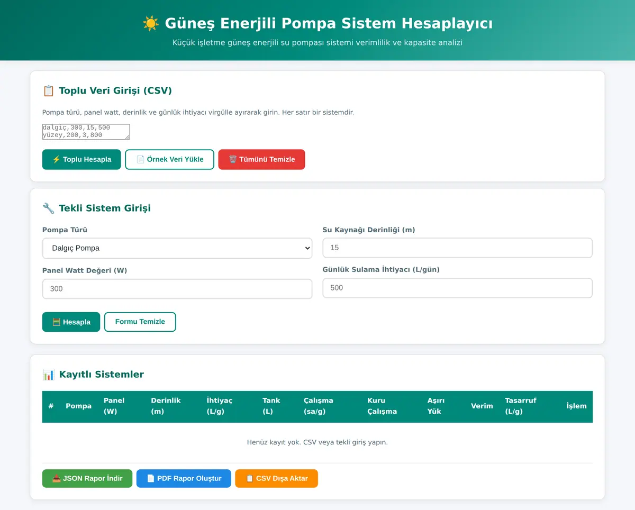Click the chart icon beside Kayıtlı Sistemler

click(48, 375)
